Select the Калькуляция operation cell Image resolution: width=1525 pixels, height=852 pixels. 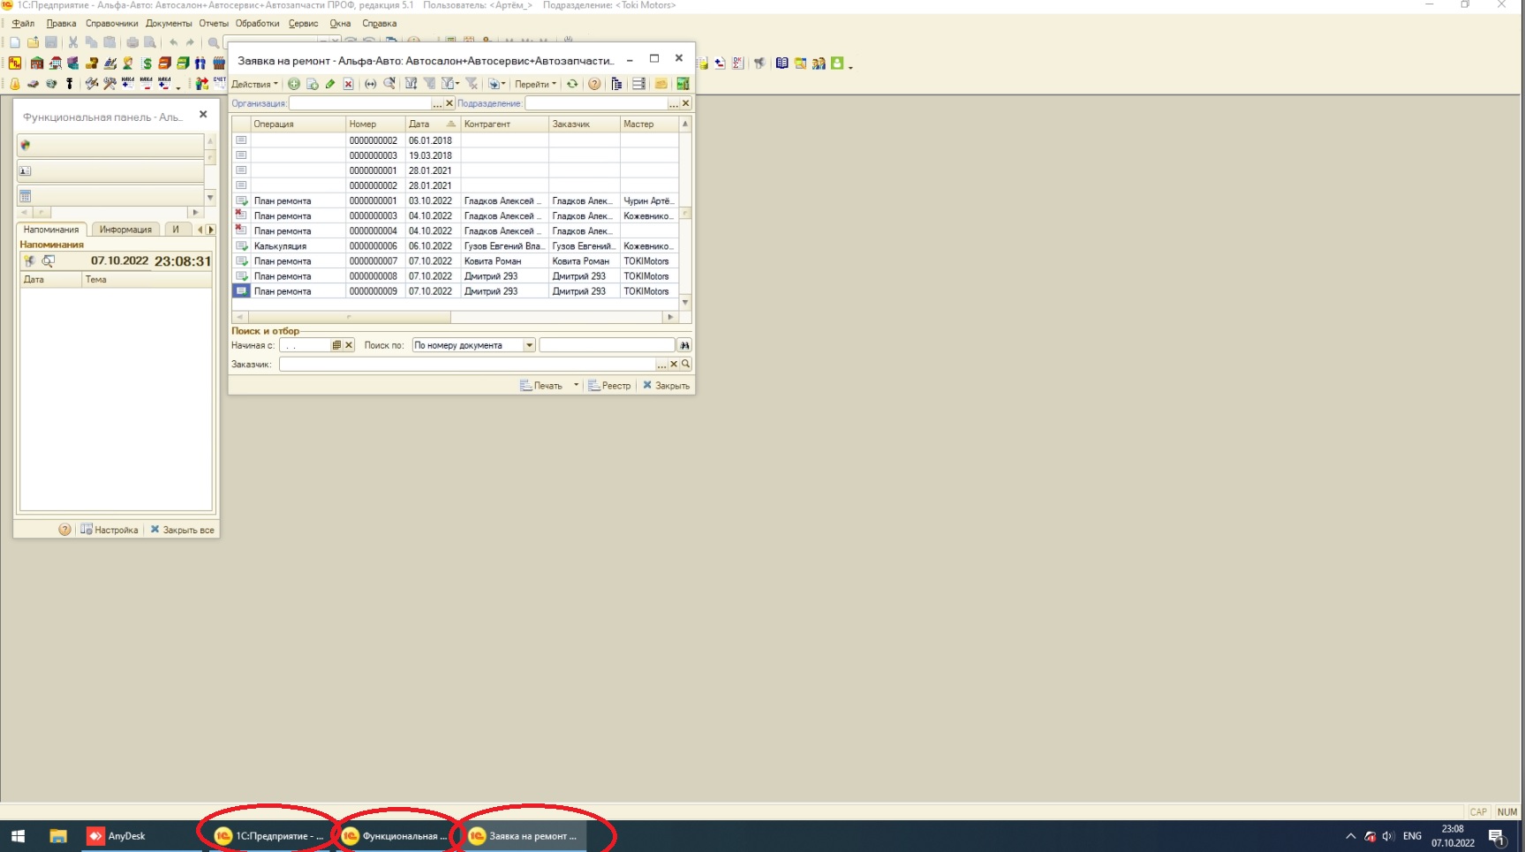(x=298, y=246)
